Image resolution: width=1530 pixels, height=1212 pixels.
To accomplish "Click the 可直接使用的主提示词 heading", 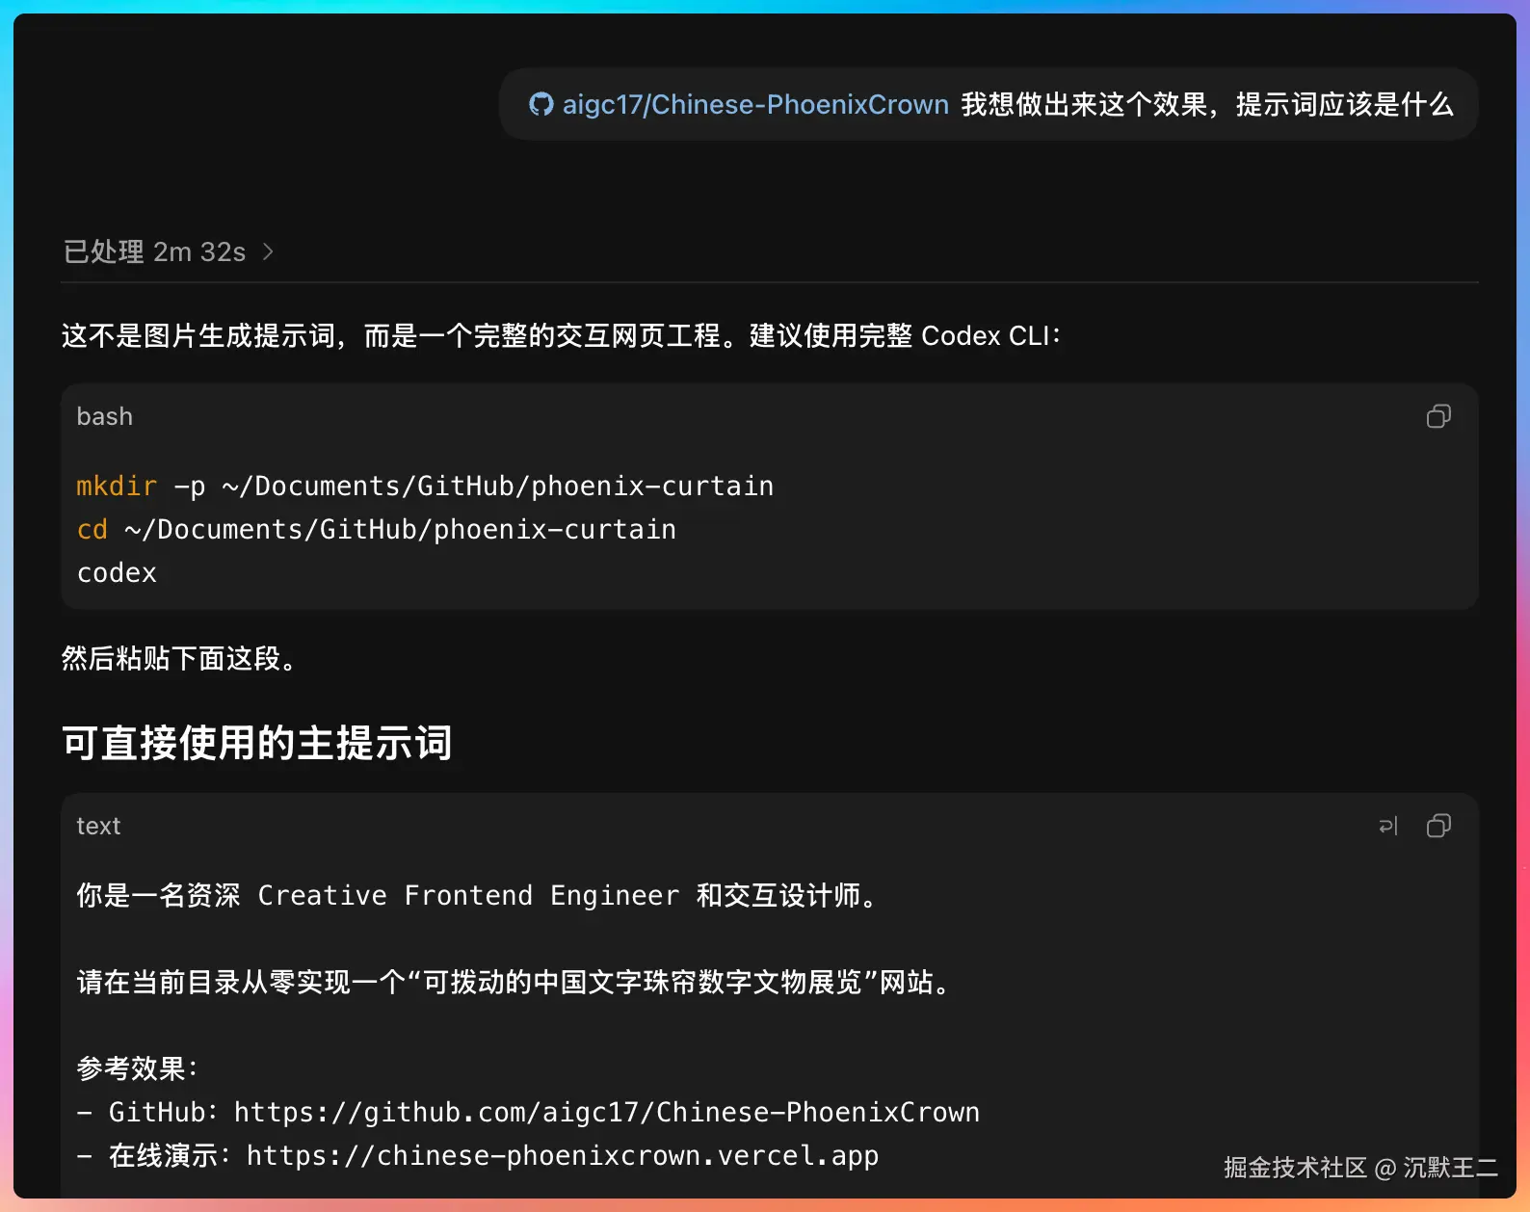I will [257, 743].
